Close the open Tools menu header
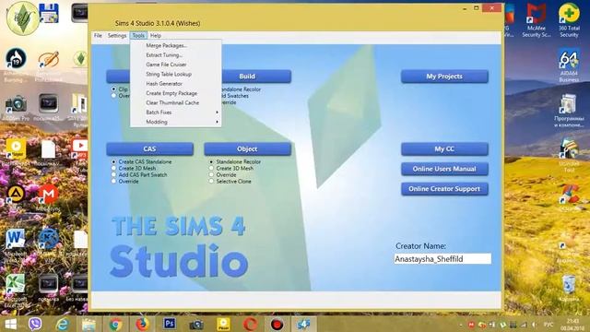The height and width of the screenshot is (332, 590). (138, 35)
